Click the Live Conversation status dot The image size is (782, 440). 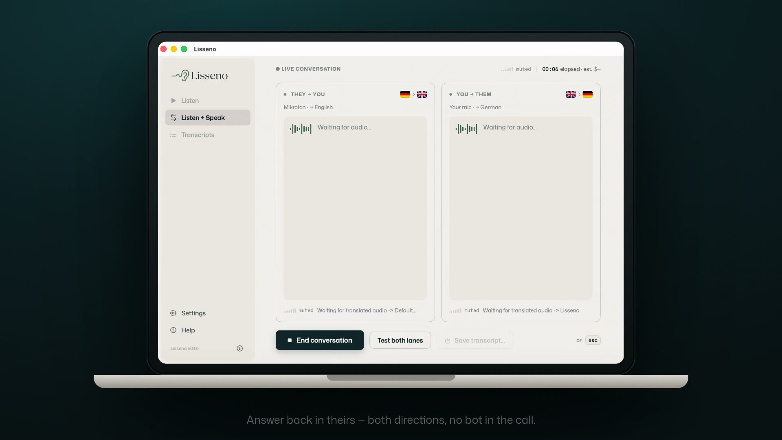pyautogui.click(x=278, y=69)
